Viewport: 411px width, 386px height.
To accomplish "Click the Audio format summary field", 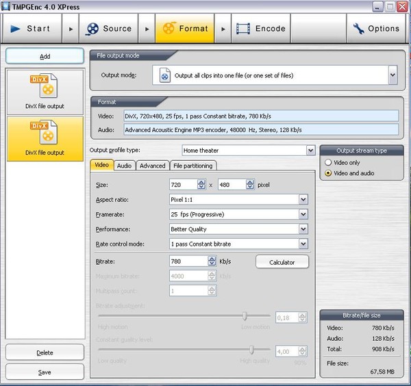I will click(261, 130).
